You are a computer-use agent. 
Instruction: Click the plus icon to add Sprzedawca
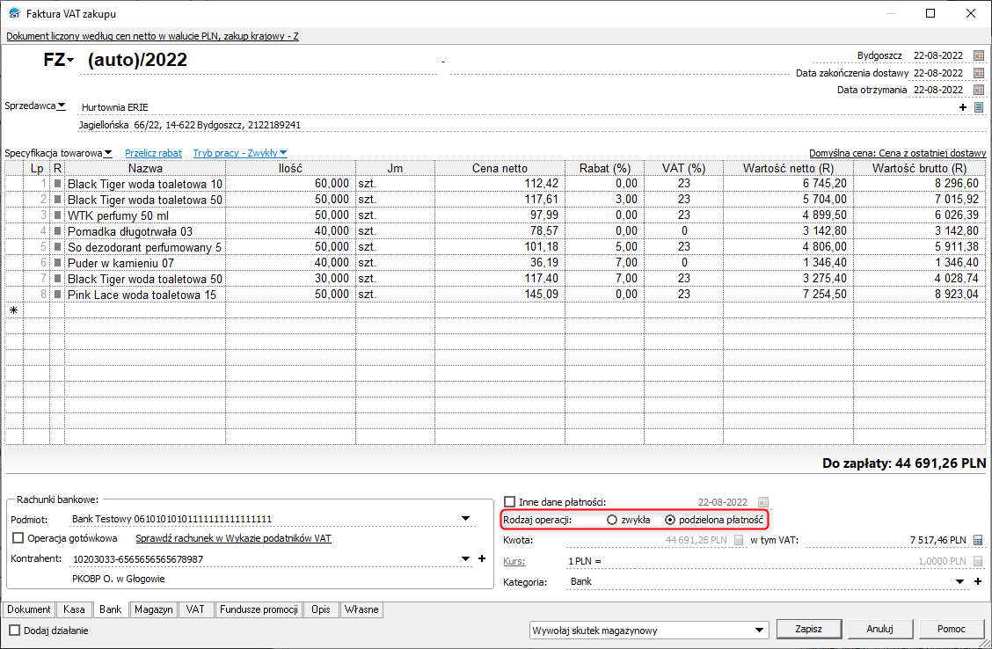click(x=964, y=107)
